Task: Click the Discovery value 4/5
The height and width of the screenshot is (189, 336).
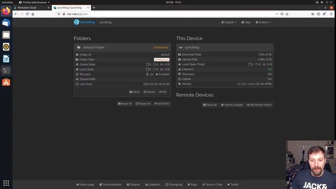Action: (x=270, y=74)
